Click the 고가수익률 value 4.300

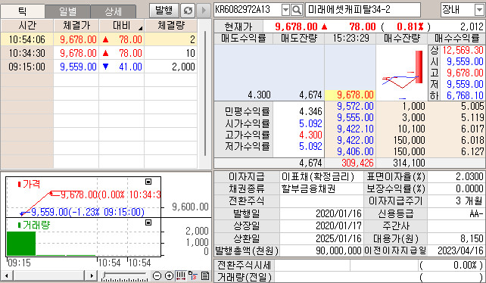311,135
